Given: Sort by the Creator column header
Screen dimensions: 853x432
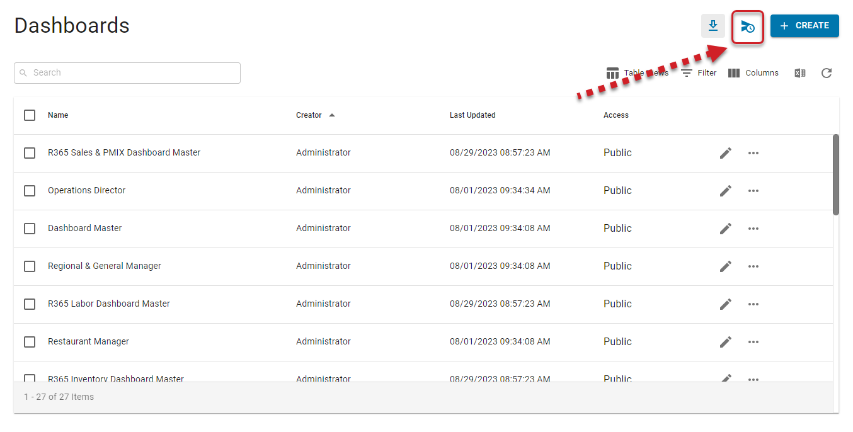Looking at the screenshot, I should tap(309, 115).
